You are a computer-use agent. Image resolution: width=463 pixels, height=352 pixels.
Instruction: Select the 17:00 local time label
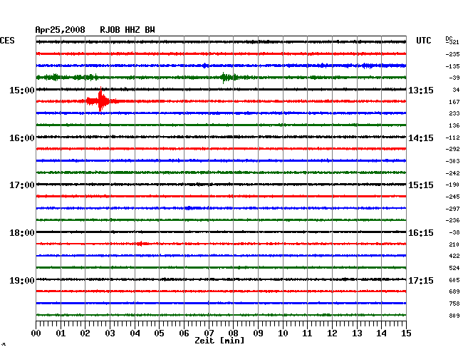[22, 185]
